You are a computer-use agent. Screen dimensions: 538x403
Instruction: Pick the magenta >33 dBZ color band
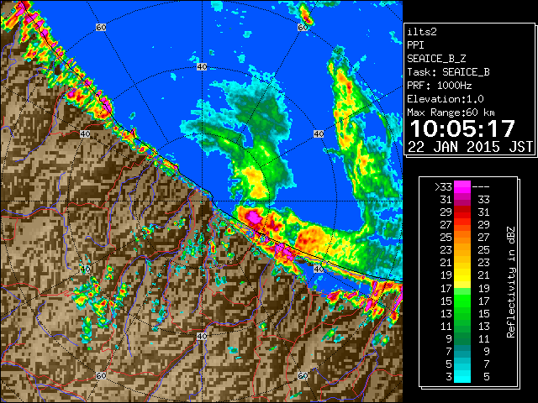(x=462, y=187)
